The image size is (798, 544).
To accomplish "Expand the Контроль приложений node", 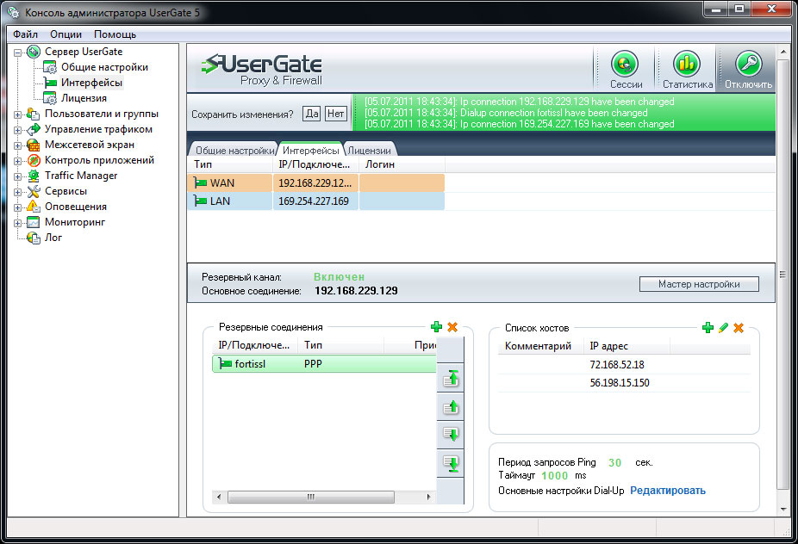I will 18,161.
